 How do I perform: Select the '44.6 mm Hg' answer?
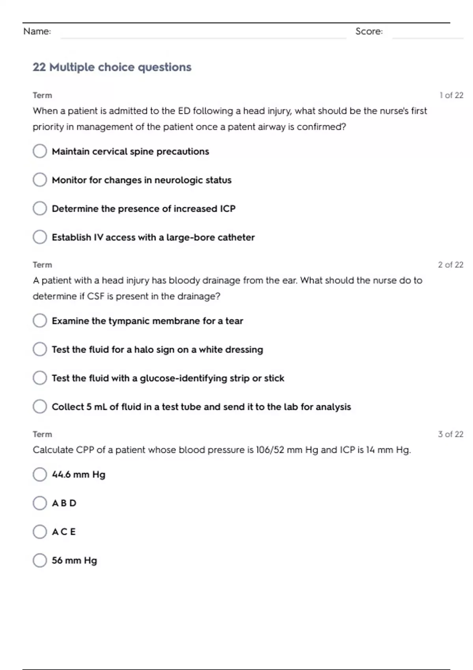(x=40, y=474)
